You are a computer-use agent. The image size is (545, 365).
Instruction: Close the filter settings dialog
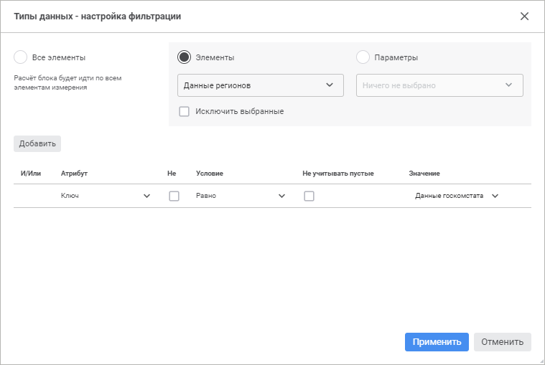(524, 16)
